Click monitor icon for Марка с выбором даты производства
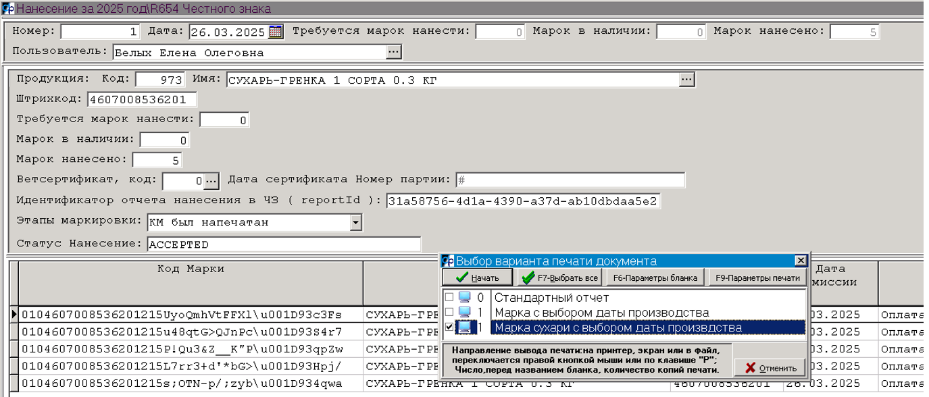This screenshot has height=397, width=929. (464, 313)
